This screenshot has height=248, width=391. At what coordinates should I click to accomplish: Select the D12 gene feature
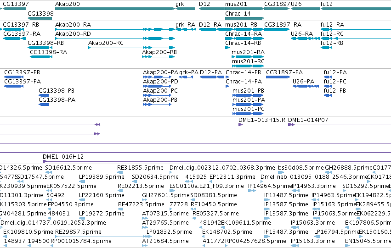point(212,9)
